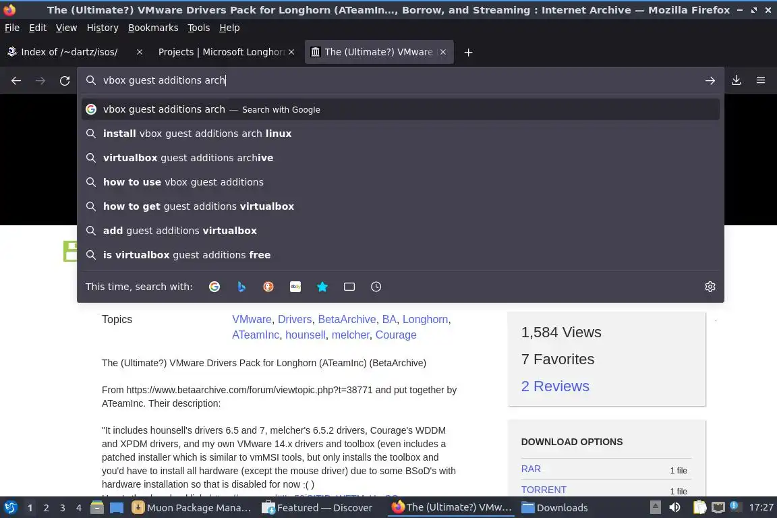Open the VMware topic link
This screenshot has height=518, width=777.
(x=252, y=319)
